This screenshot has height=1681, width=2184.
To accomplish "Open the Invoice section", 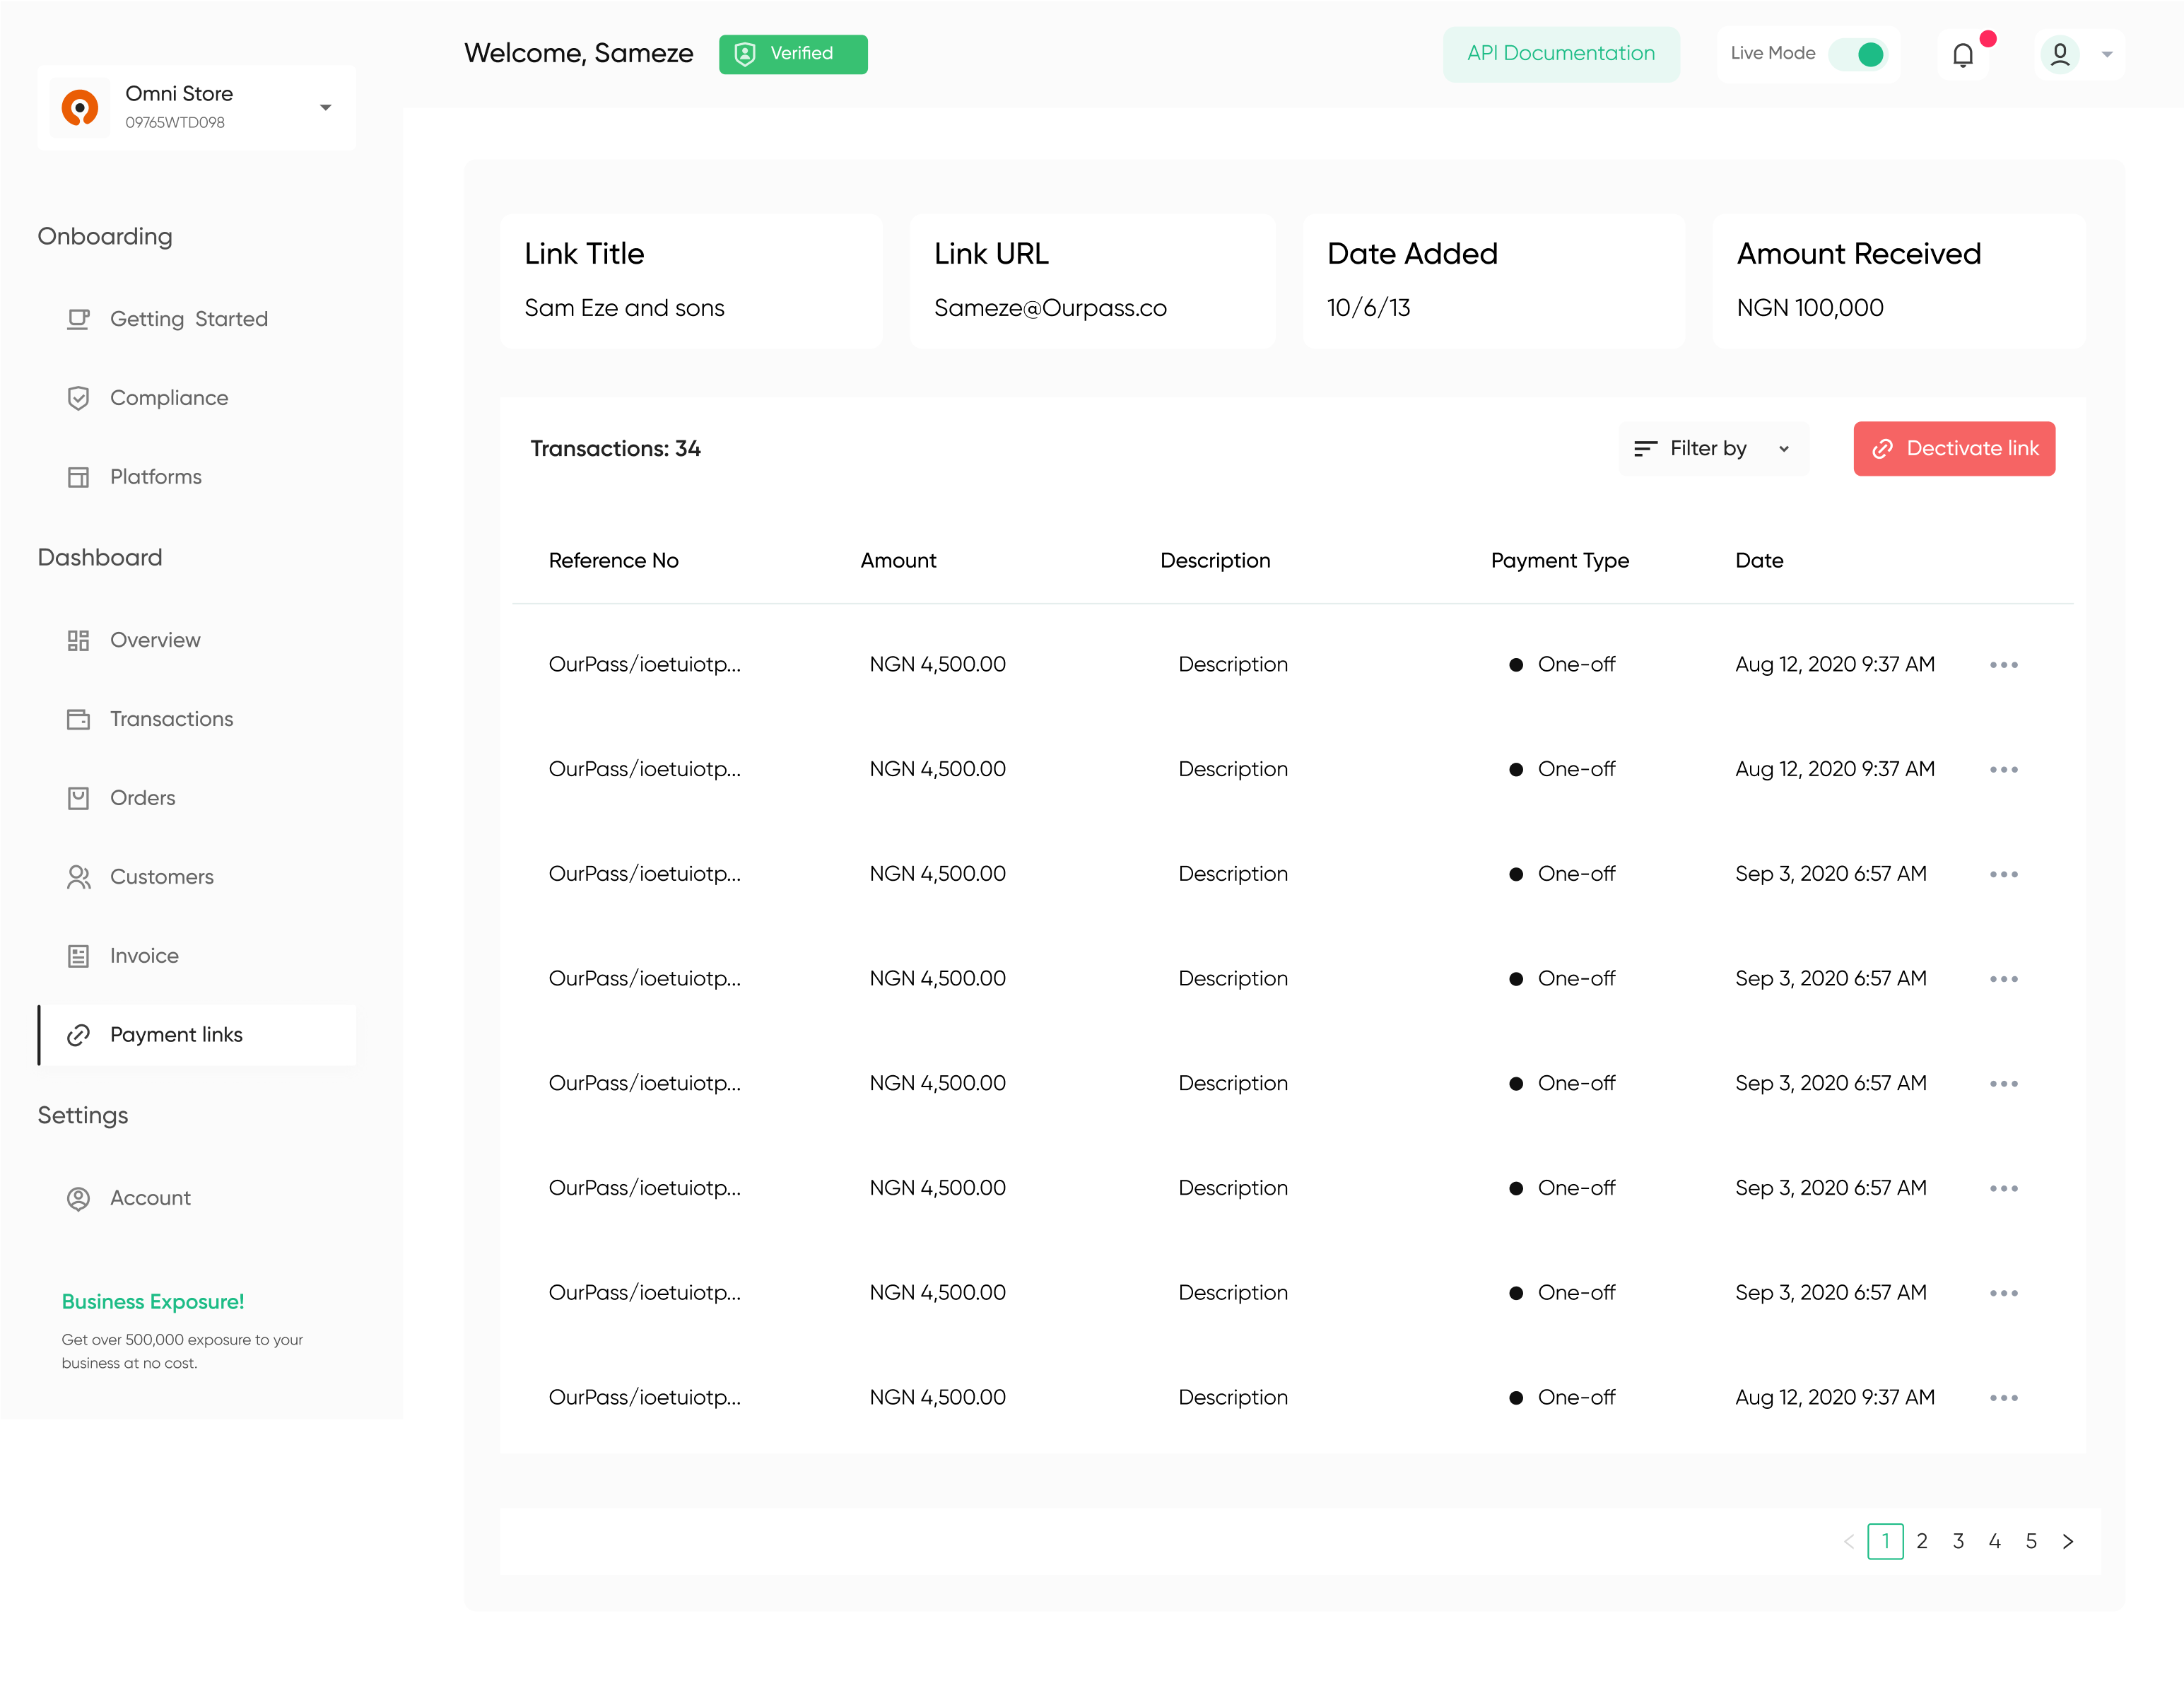I will [x=145, y=956].
